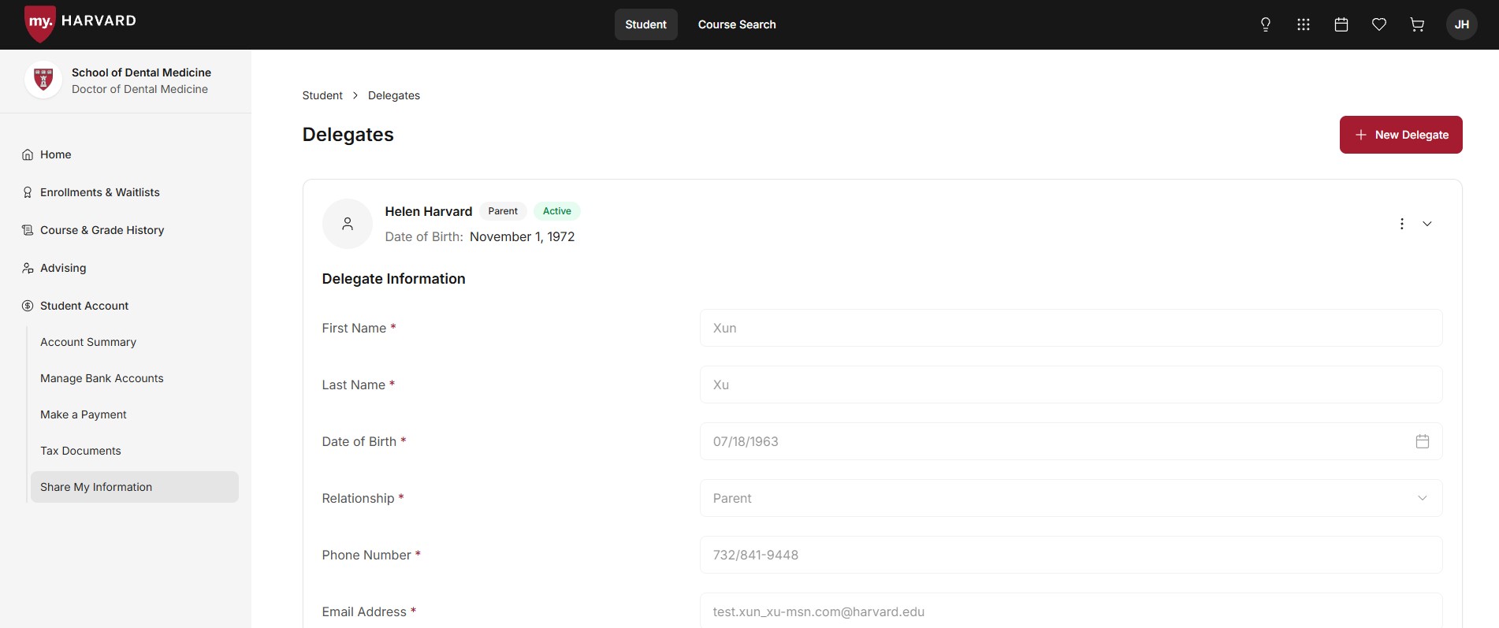Click Helen Harvard's avatar placeholder
1499x628 pixels.
click(348, 224)
